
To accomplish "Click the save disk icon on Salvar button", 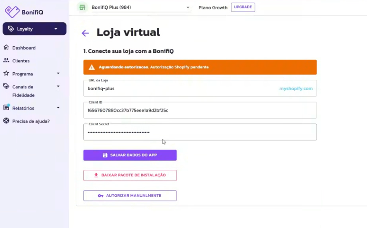I will (x=105, y=155).
